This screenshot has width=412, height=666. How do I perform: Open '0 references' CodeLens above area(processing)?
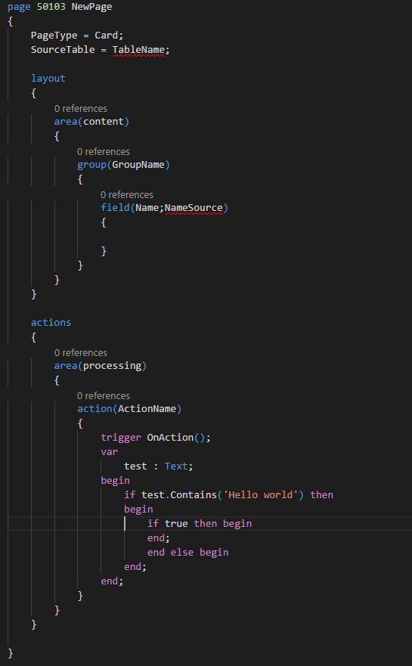(x=81, y=352)
